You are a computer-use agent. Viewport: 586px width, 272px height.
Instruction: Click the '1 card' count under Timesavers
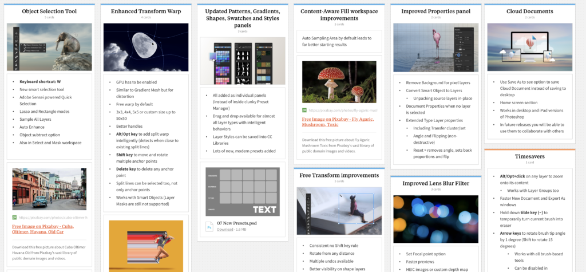tap(529, 163)
